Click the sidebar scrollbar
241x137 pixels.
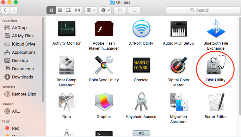click(43, 59)
